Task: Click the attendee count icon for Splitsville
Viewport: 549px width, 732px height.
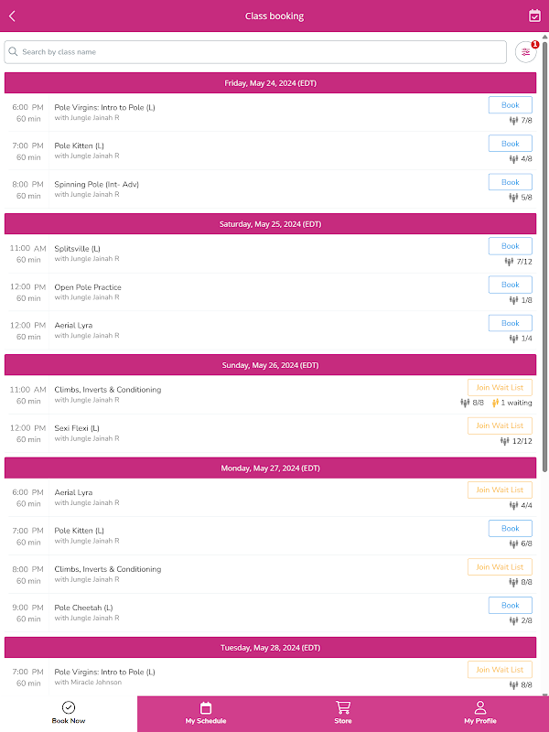Action: [x=510, y=262]
